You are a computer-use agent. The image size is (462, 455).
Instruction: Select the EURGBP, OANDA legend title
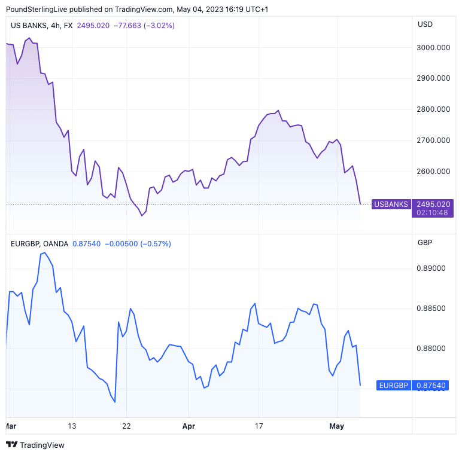tap(39, 244)
